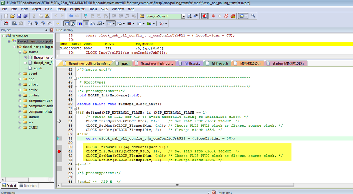Toggle the Window layout button
The height and width of the screenshot is (194, 353).
click(x=241, y=16)
